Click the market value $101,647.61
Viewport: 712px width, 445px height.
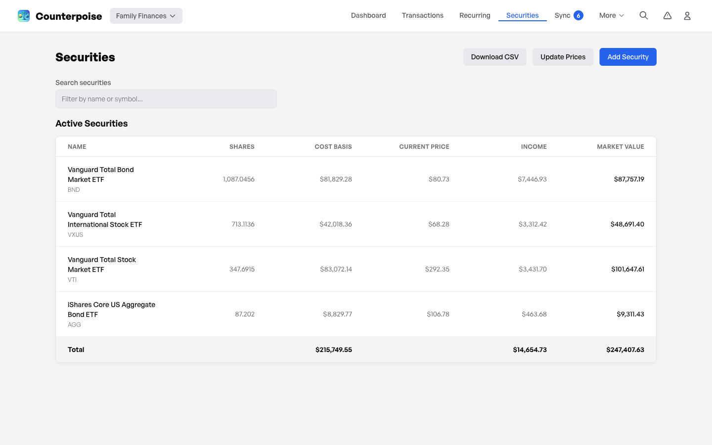tap(627, 269)
